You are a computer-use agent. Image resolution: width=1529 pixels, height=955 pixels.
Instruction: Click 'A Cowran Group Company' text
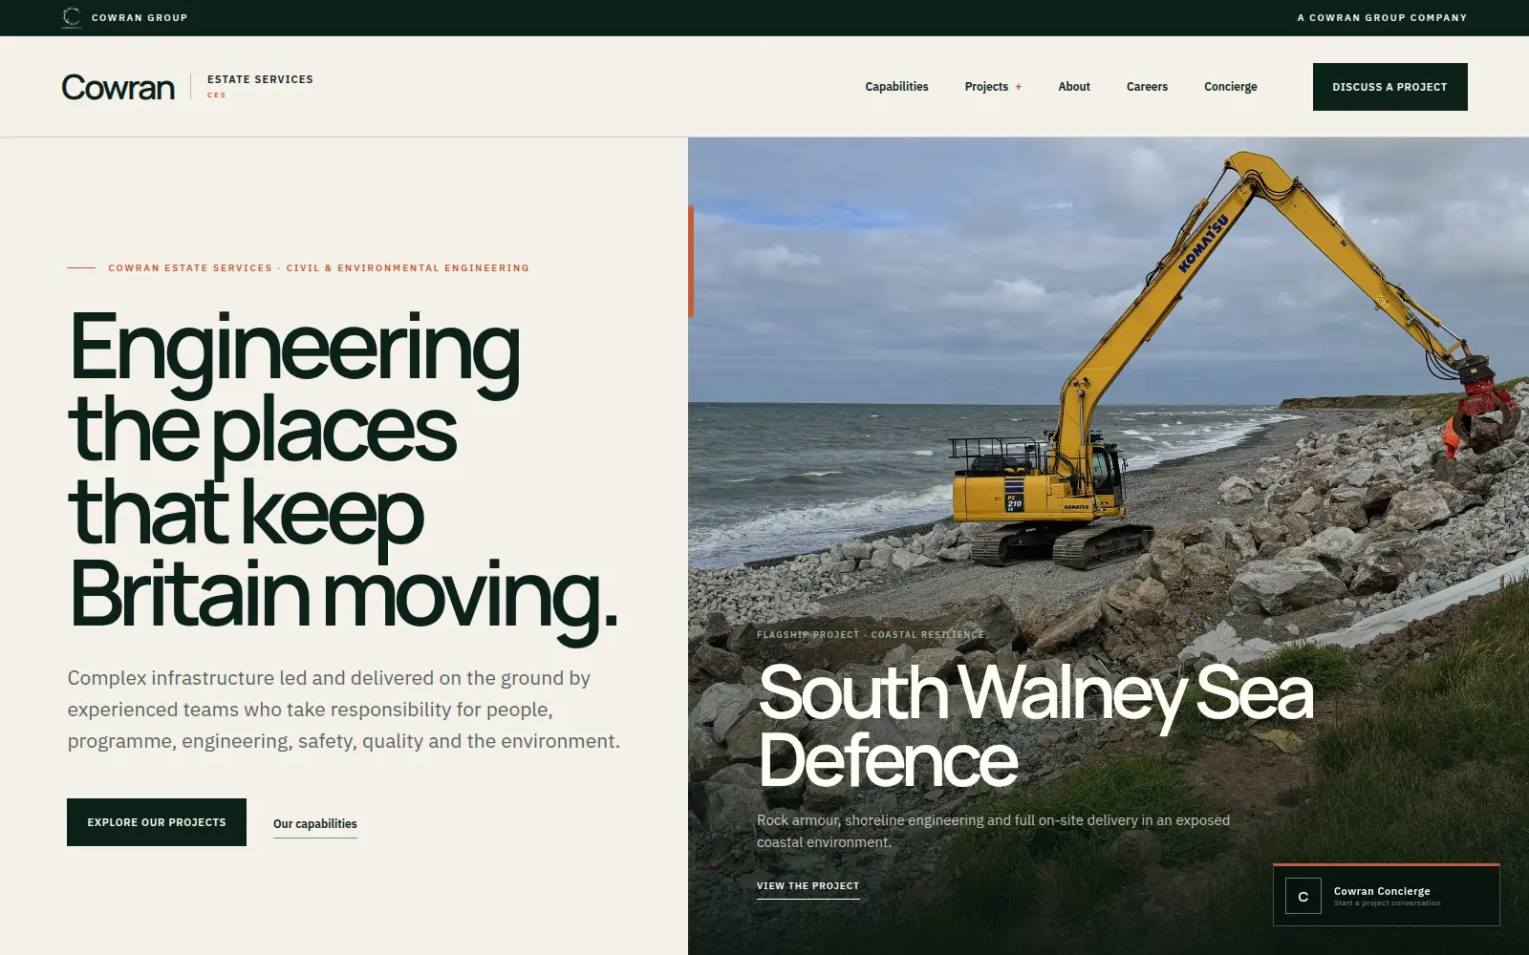coord(1382,17)
